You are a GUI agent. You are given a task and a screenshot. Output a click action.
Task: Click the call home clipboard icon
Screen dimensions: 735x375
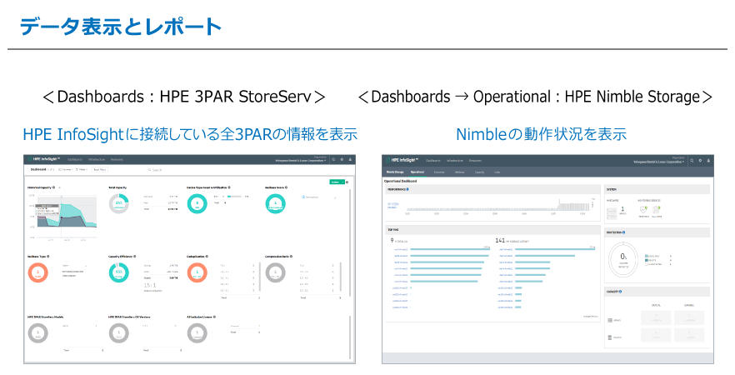tap(657, 210)
